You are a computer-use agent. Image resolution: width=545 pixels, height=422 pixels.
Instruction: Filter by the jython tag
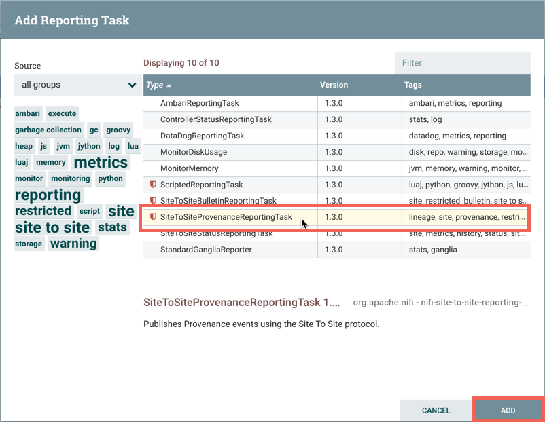[89, 146]
